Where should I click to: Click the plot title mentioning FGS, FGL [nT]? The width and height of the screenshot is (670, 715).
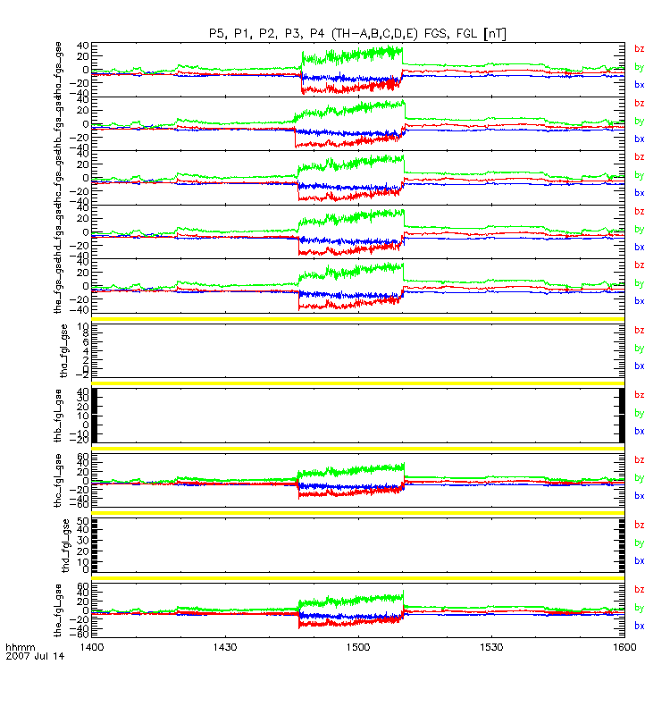[358, 33]
